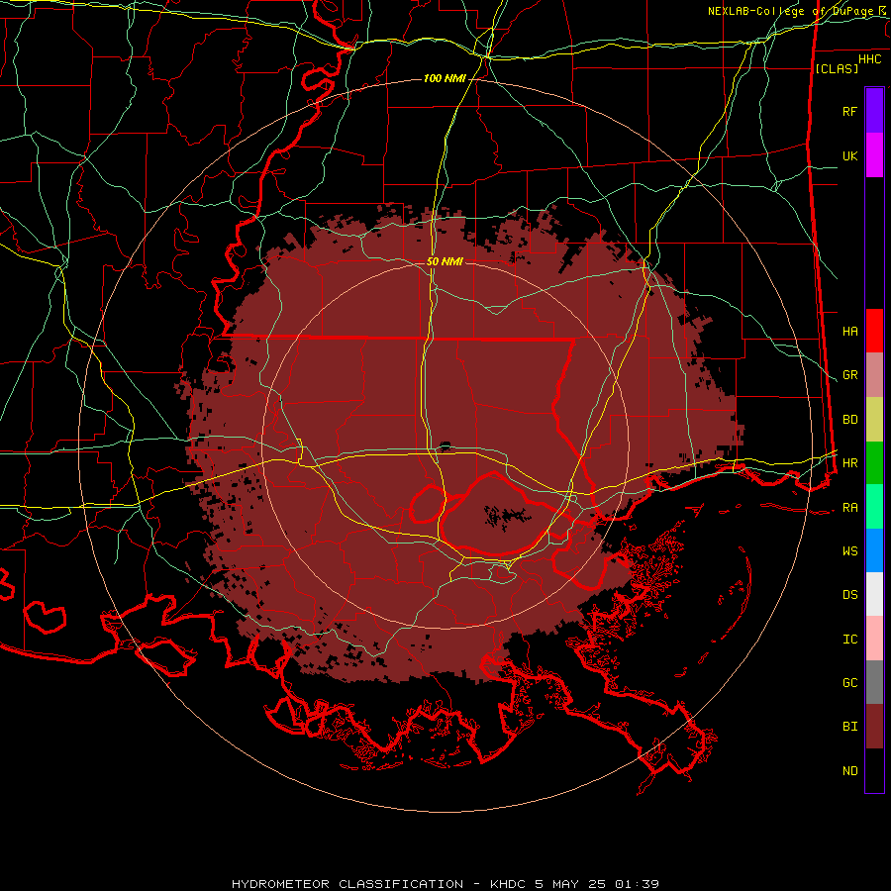Click the DS white legend swatch
Image resolution: width=891 pixels, height=891 pixels.
pos(874,594)
